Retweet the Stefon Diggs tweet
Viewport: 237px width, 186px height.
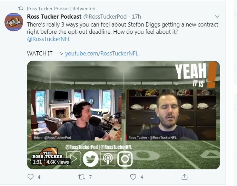coord(82,177)
